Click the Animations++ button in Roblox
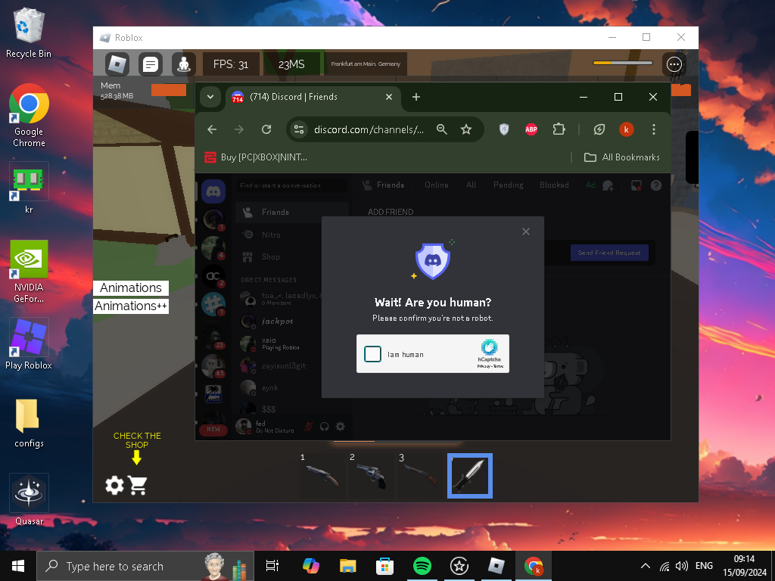This screenshot has width=775, height=581. pos(131,306)
